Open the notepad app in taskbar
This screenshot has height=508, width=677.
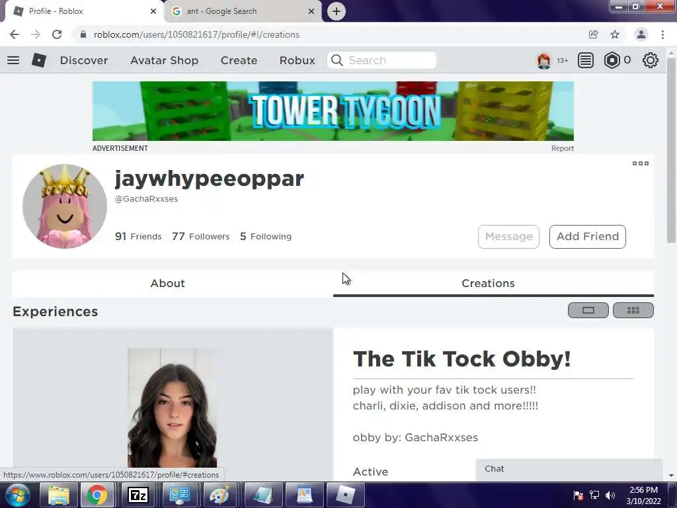point(263,495)
